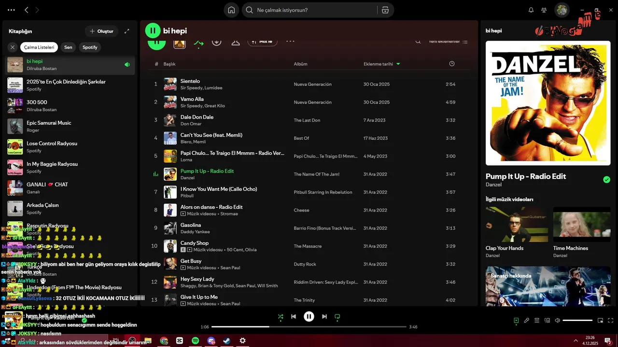
Task: Open the top-left three dots menu
Action: (11, 10)
